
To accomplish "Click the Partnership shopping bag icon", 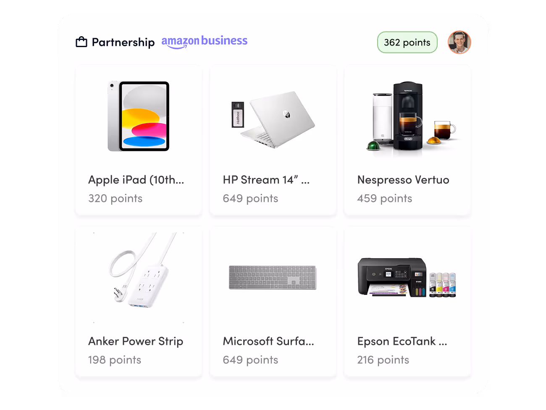I will (81, 42).
